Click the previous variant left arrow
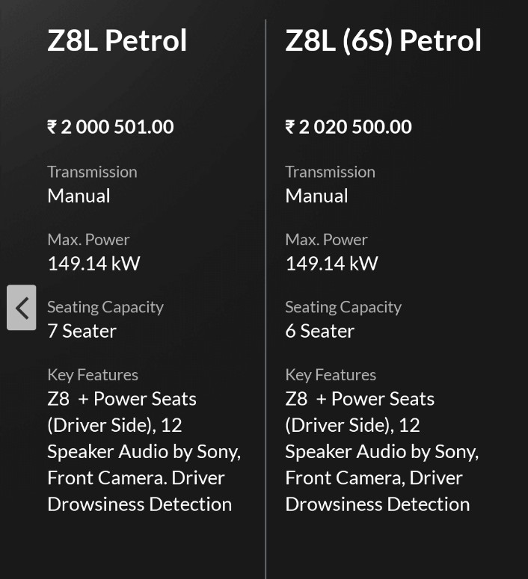This screenshot has width=528, height=579. click(x=22, y=307)
